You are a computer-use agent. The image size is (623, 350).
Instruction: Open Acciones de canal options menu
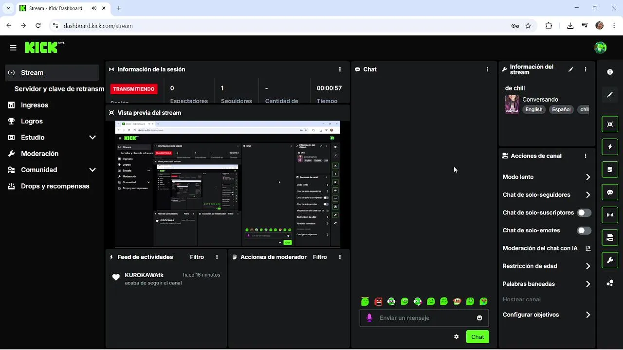tap(586, 156)
